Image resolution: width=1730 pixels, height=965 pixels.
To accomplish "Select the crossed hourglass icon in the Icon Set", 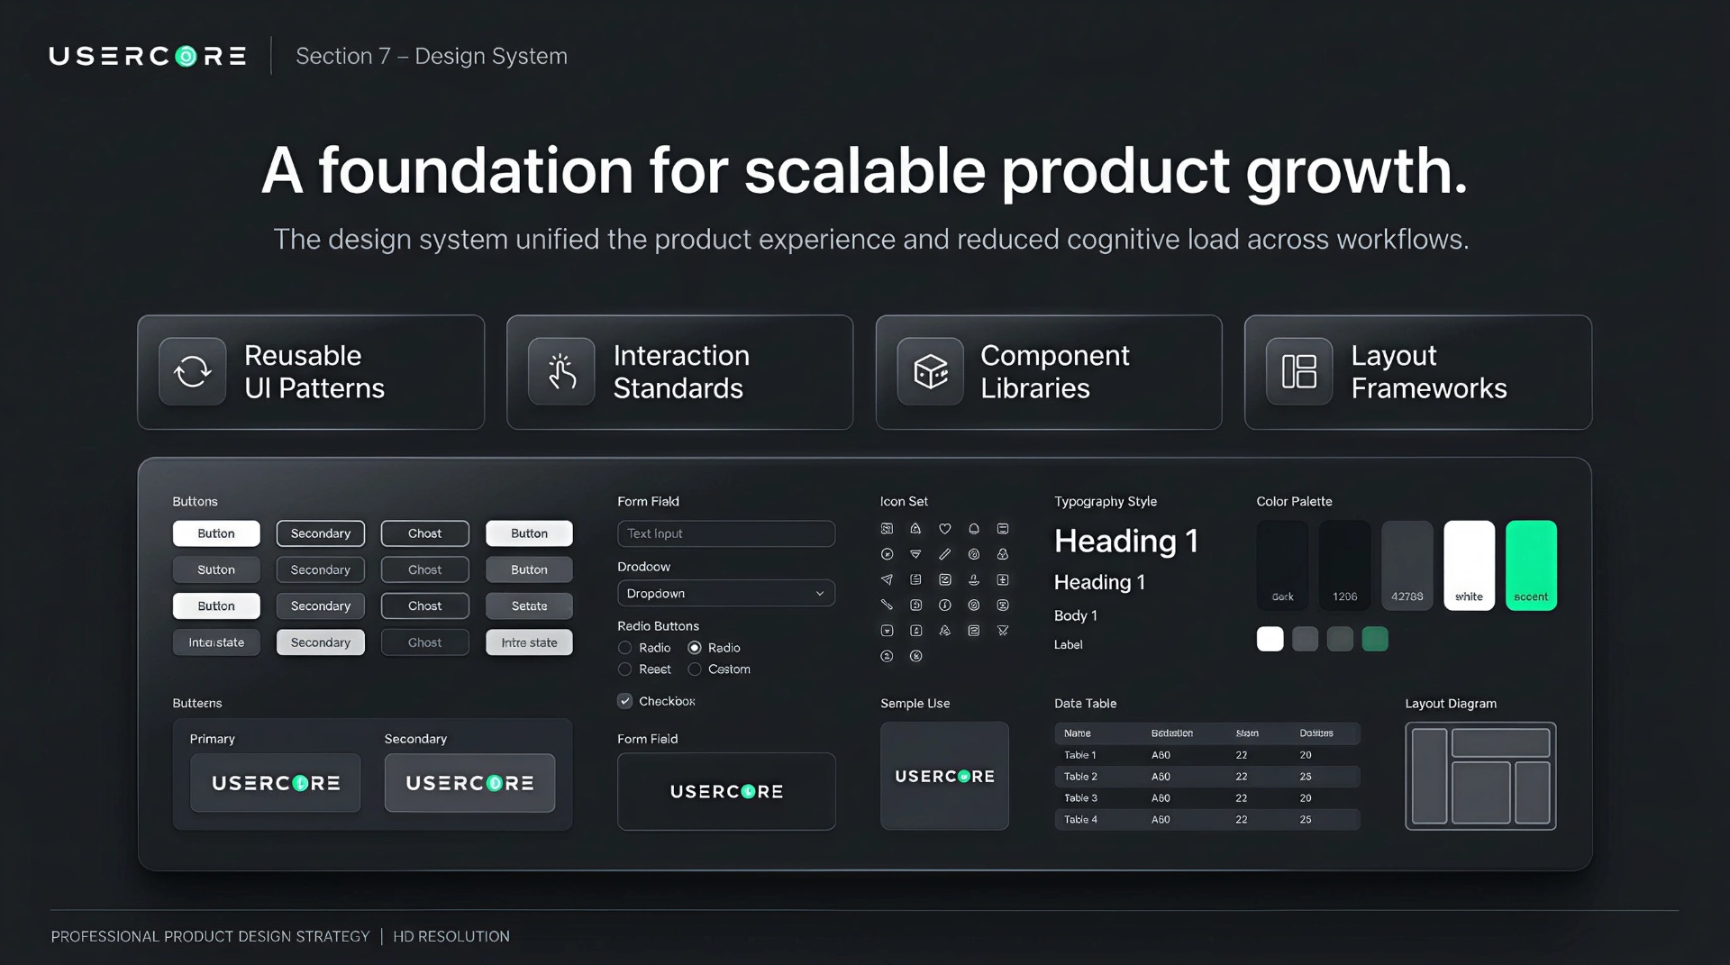I will tap(1002, 631).
